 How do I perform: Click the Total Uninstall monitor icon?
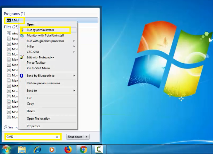click(x=22, y=35)
